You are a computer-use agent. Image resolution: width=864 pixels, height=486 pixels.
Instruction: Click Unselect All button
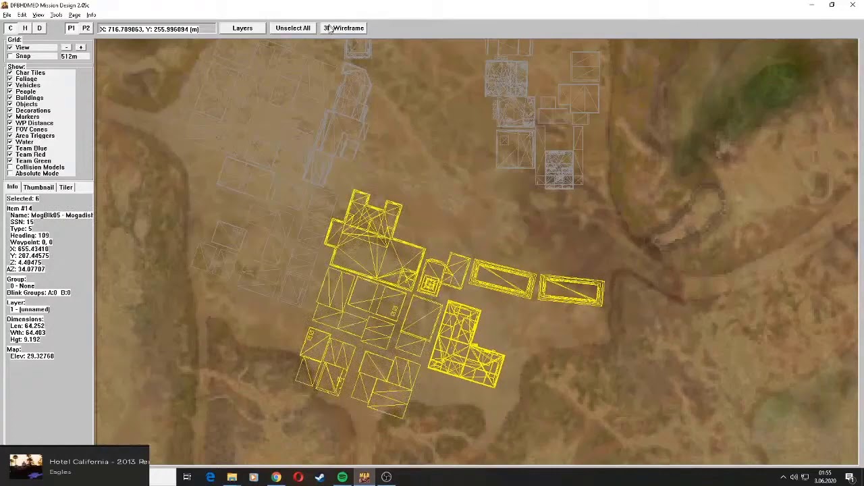(x=293, y=28)
